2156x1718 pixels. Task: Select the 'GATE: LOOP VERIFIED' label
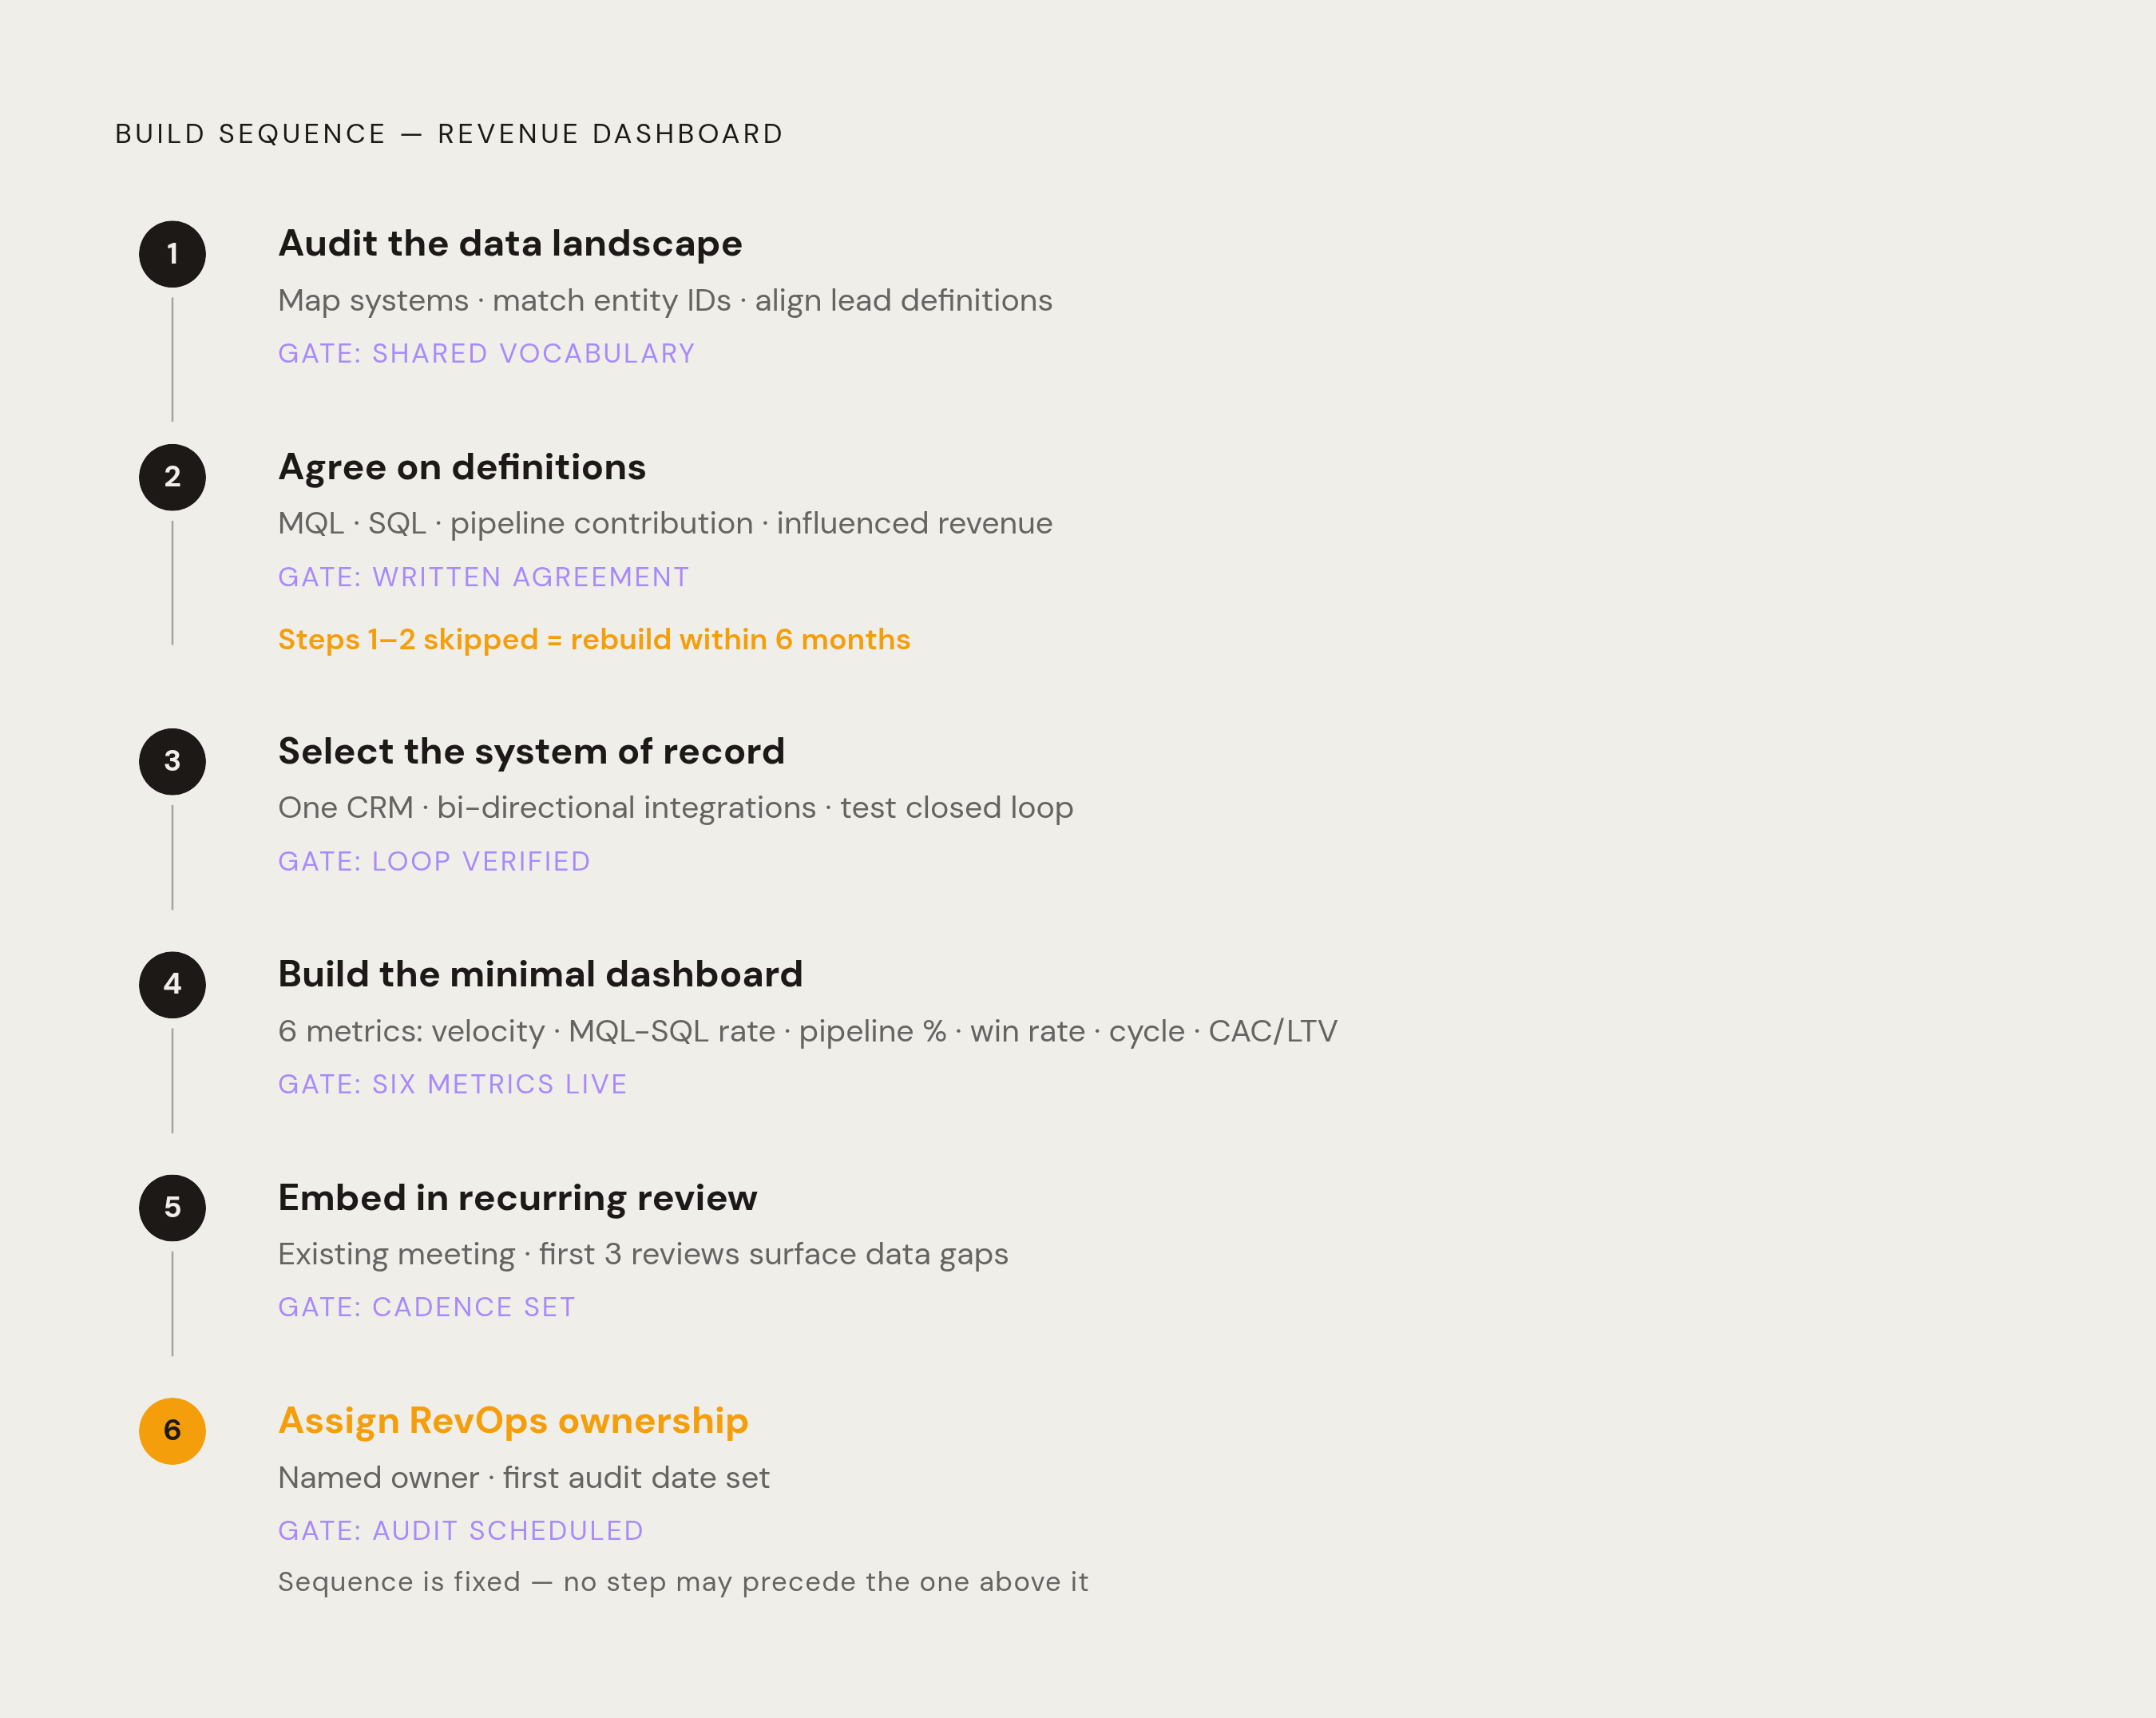434,861
